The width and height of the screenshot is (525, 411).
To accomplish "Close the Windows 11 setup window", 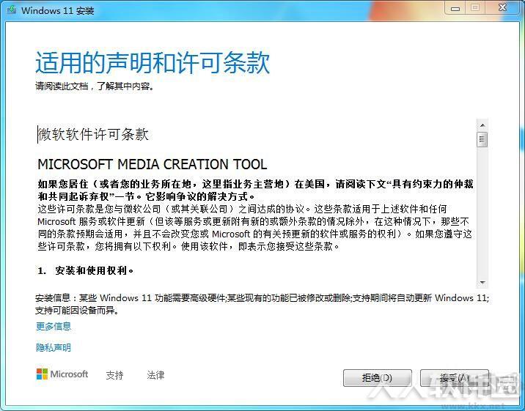I will pyautogui.click(x=502, y=7).
